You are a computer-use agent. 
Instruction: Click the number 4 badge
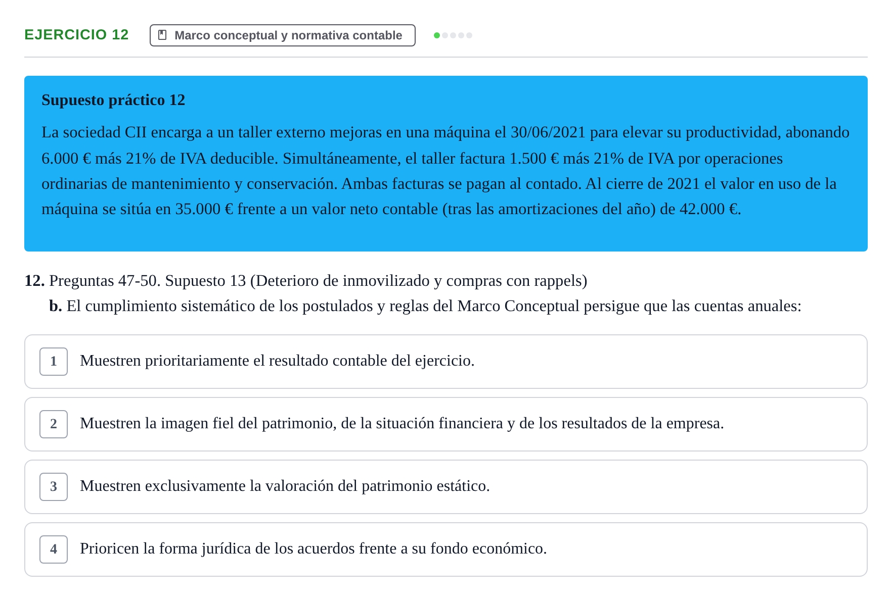pos(54,549)
